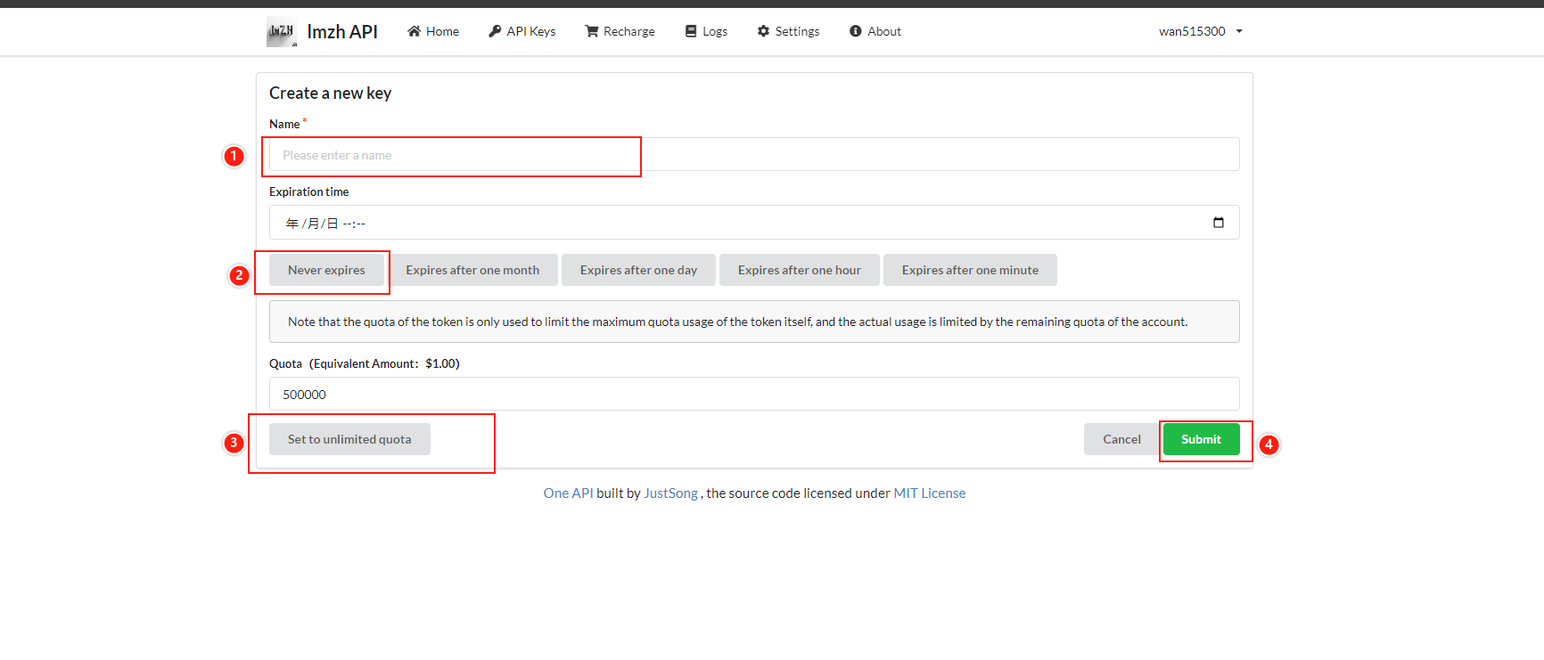Pick Expires after one minute
The image size is (1544, 660).
[x=970, y=270]
